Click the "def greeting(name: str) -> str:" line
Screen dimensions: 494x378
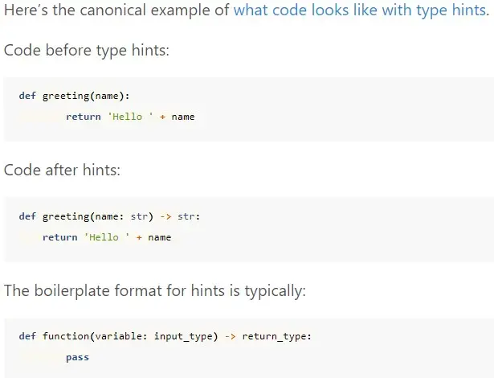(109, 216)
